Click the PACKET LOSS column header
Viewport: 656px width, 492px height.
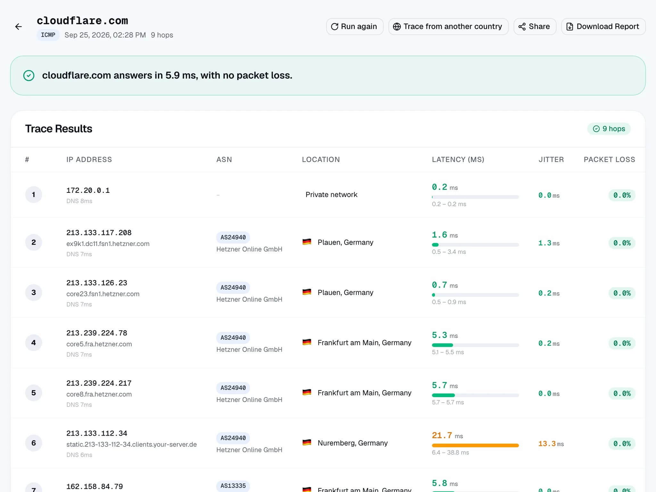tap(609, 160)
